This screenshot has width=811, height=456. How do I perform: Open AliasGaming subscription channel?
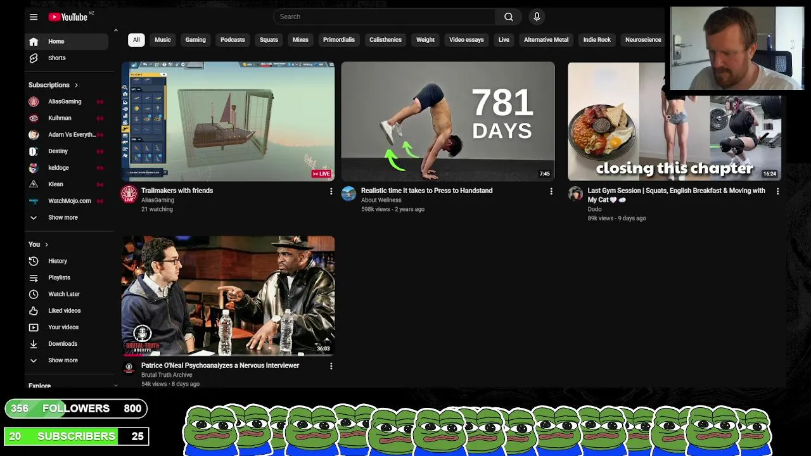(67, 101)
